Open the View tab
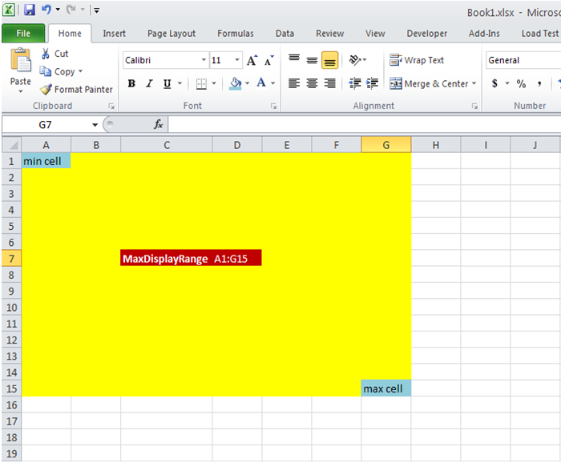 click(375, 34)
